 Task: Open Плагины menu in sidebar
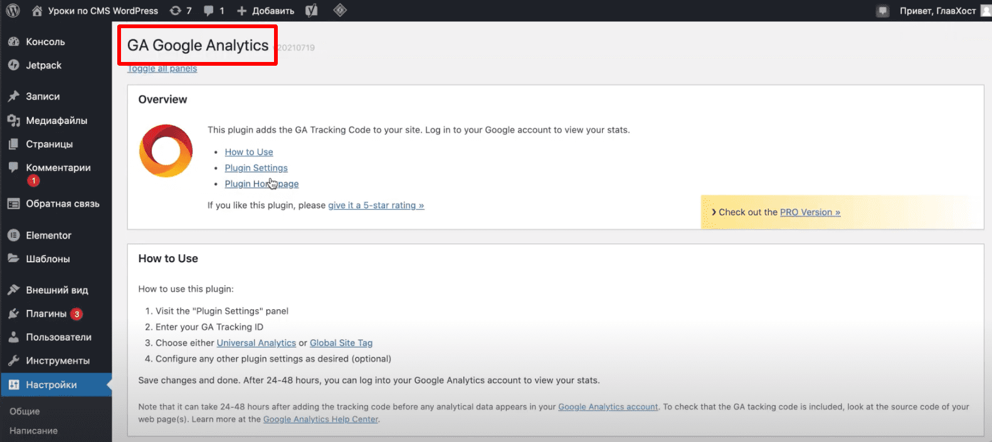click(x=46, y=314)
